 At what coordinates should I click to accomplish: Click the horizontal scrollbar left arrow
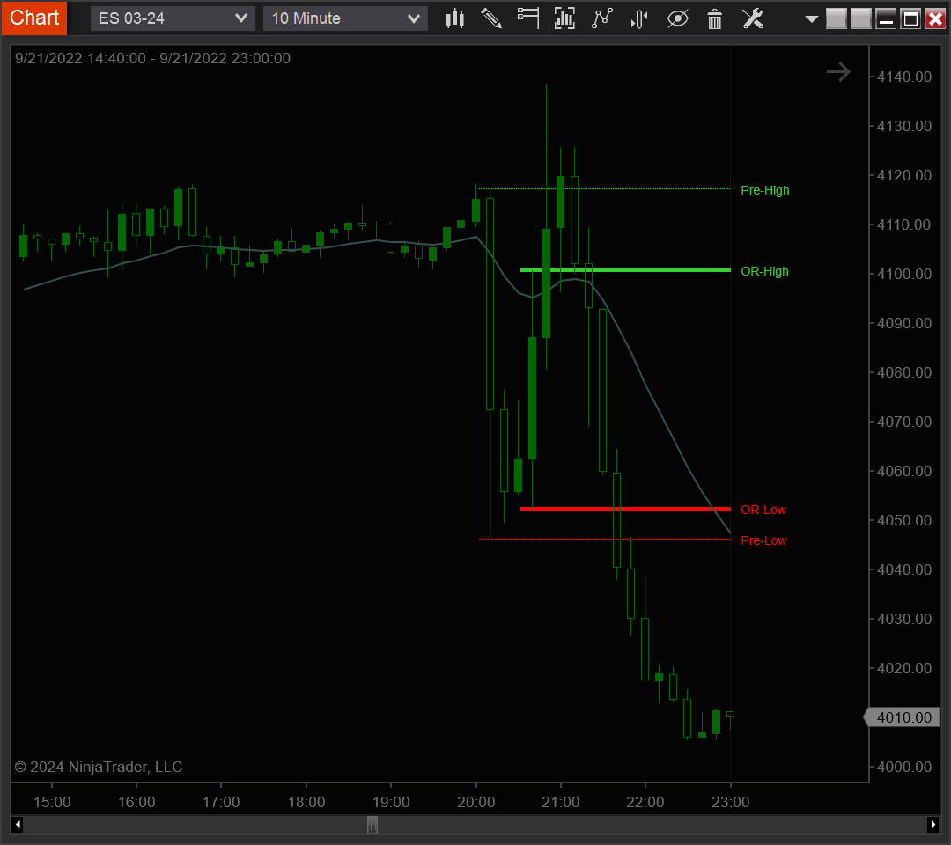tap(18, 825)
